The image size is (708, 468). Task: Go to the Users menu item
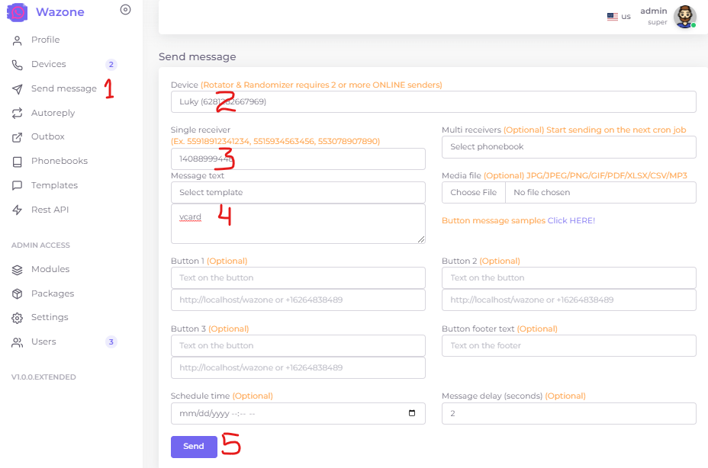pyautogui.click(x=43, y=341)
